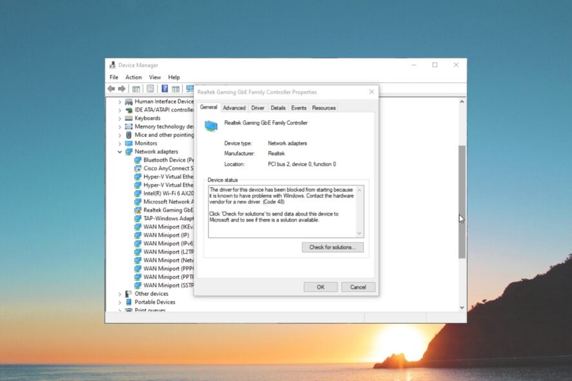Click the Microsoft Network Adapter icon
The image size is (572, 381).
[138, 202]
